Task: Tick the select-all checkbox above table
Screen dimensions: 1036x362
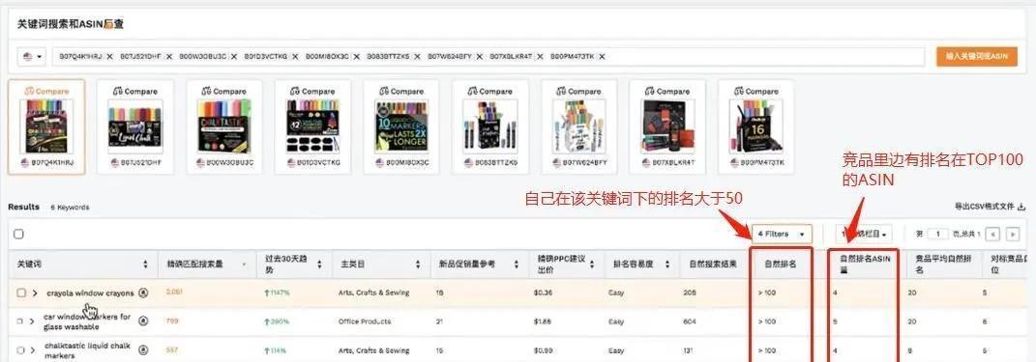Action: 18,234
